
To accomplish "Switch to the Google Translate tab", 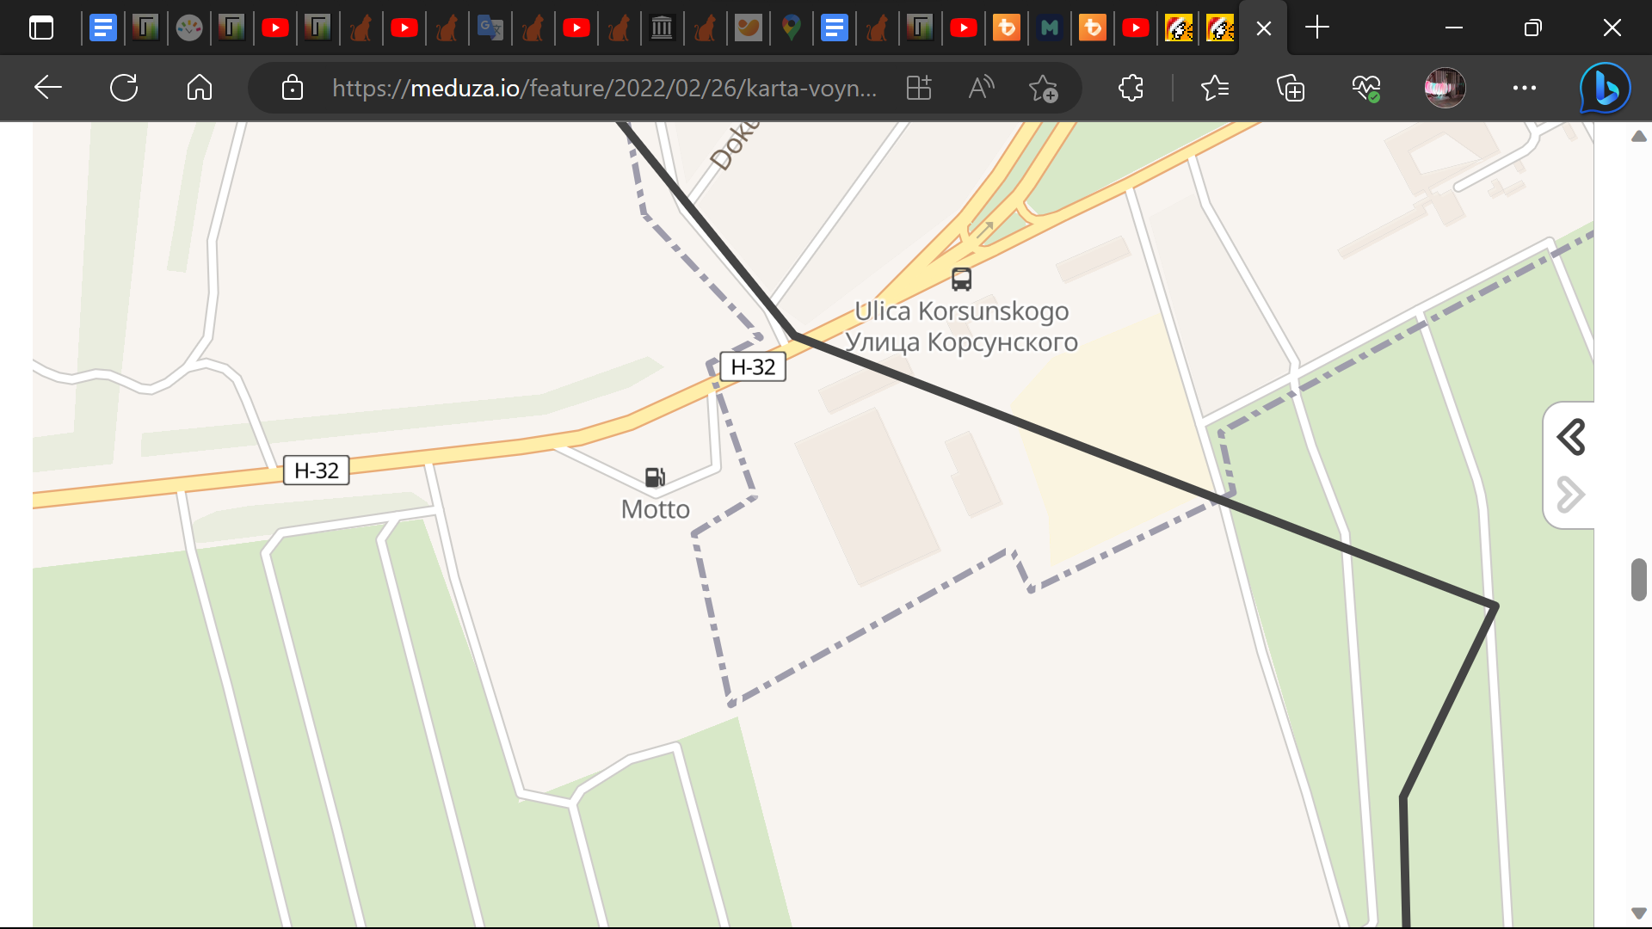I will click(490, 28).
